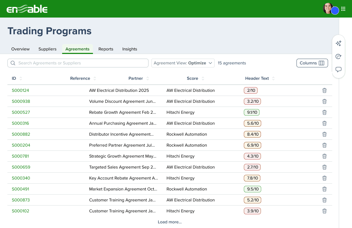Image resolution: width=352 pixels, height=228 pixels.
Task: Delete agreement S000204
Action: pyautogui.click(x=324, y=145)
